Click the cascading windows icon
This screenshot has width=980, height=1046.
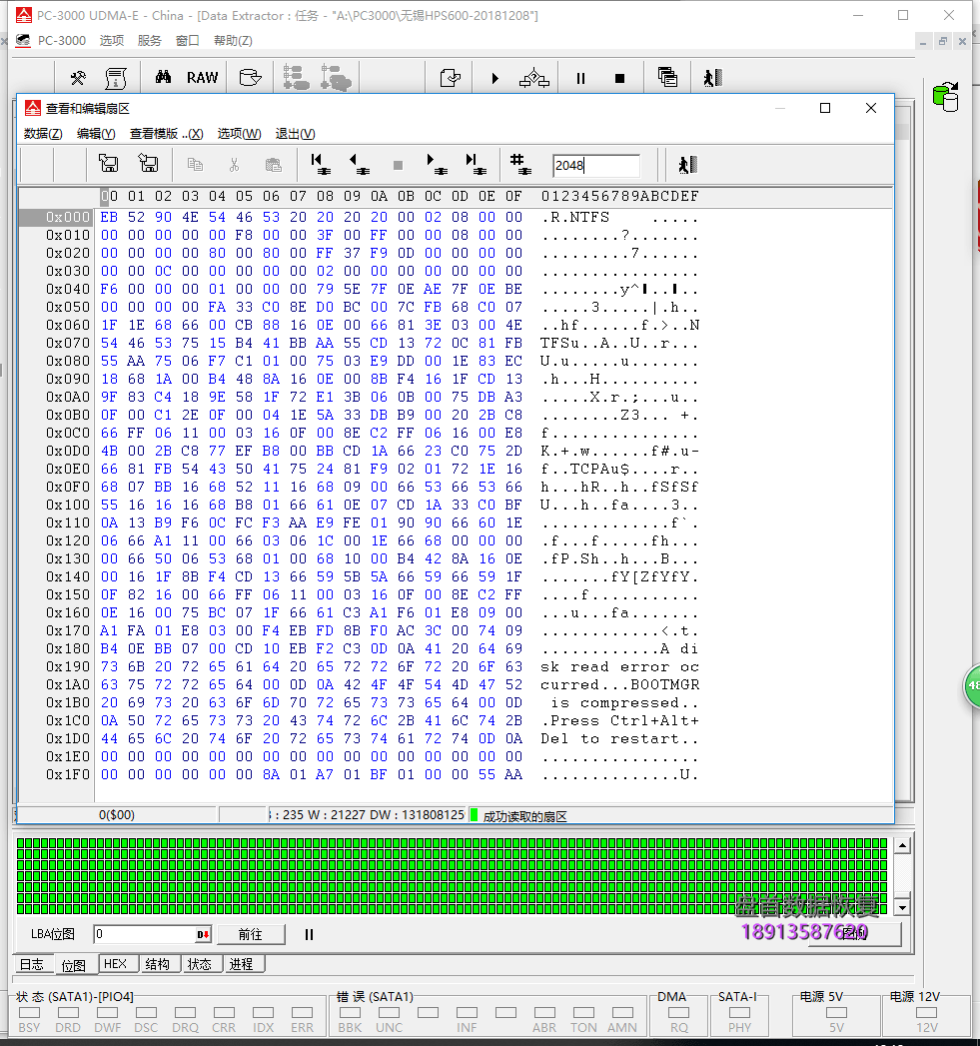coord(667,77)
